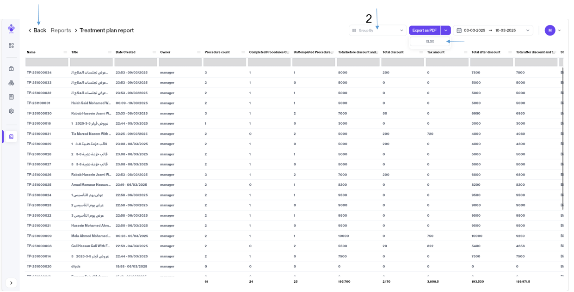Choose XLSX from the export menu

430,42
